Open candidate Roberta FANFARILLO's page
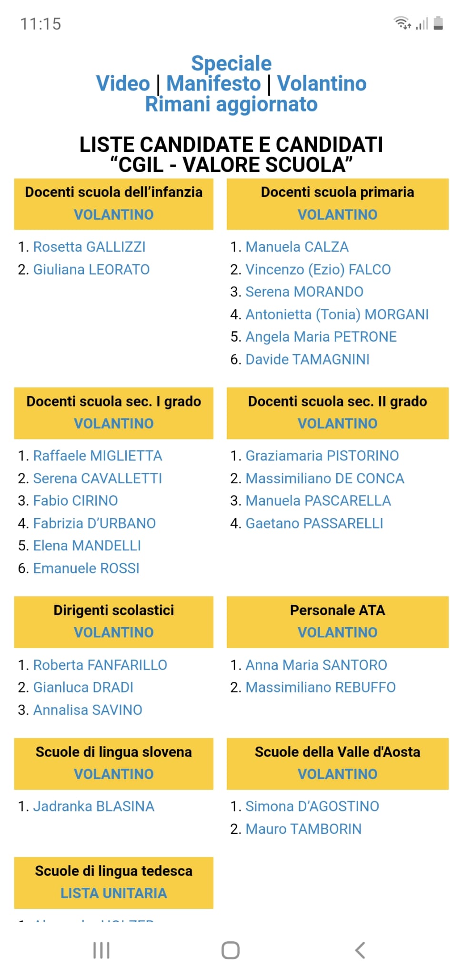Image resolution: width=462 pixels, height=976 pixels. pyautogui.click(x=100, y=665)
